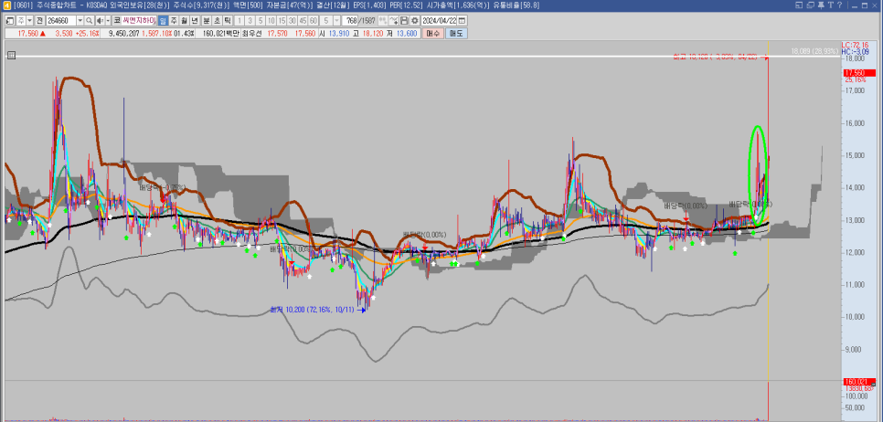Click the 45 interval button
Viewport: 883px width, 422px height.
click(303, 21)
